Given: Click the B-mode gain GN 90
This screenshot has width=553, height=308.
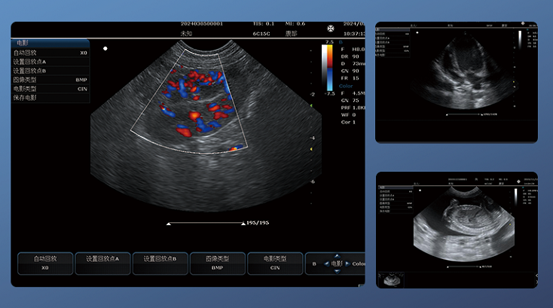Looking at the screenshot, I should pos(350,71).
